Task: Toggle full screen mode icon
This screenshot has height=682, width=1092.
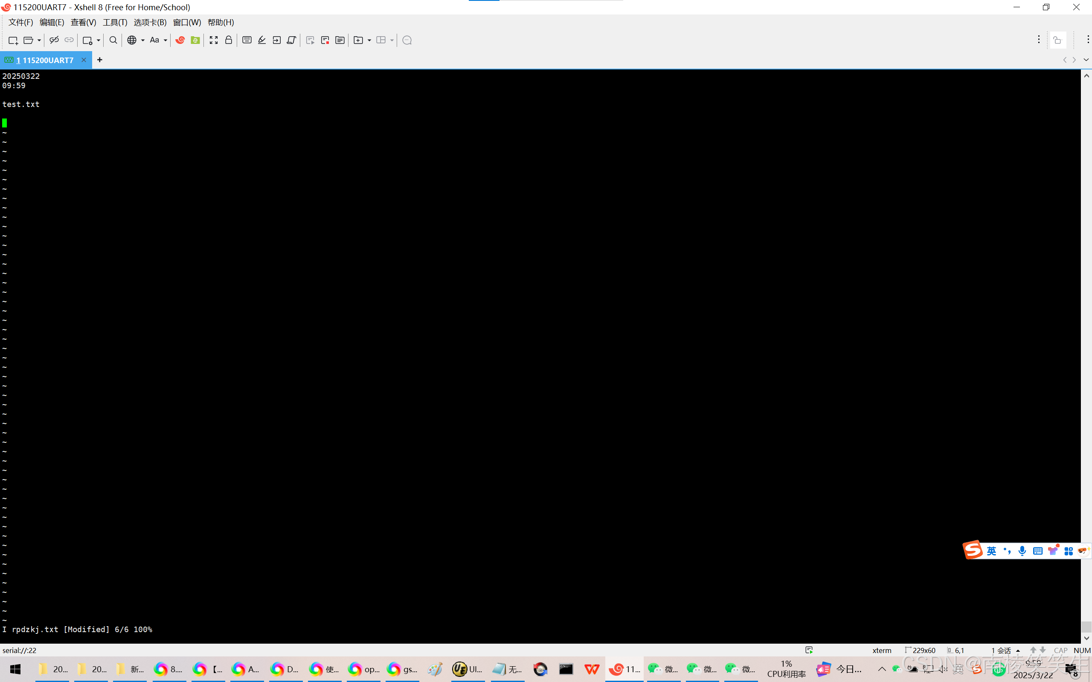Action: (x=213, y=40)
